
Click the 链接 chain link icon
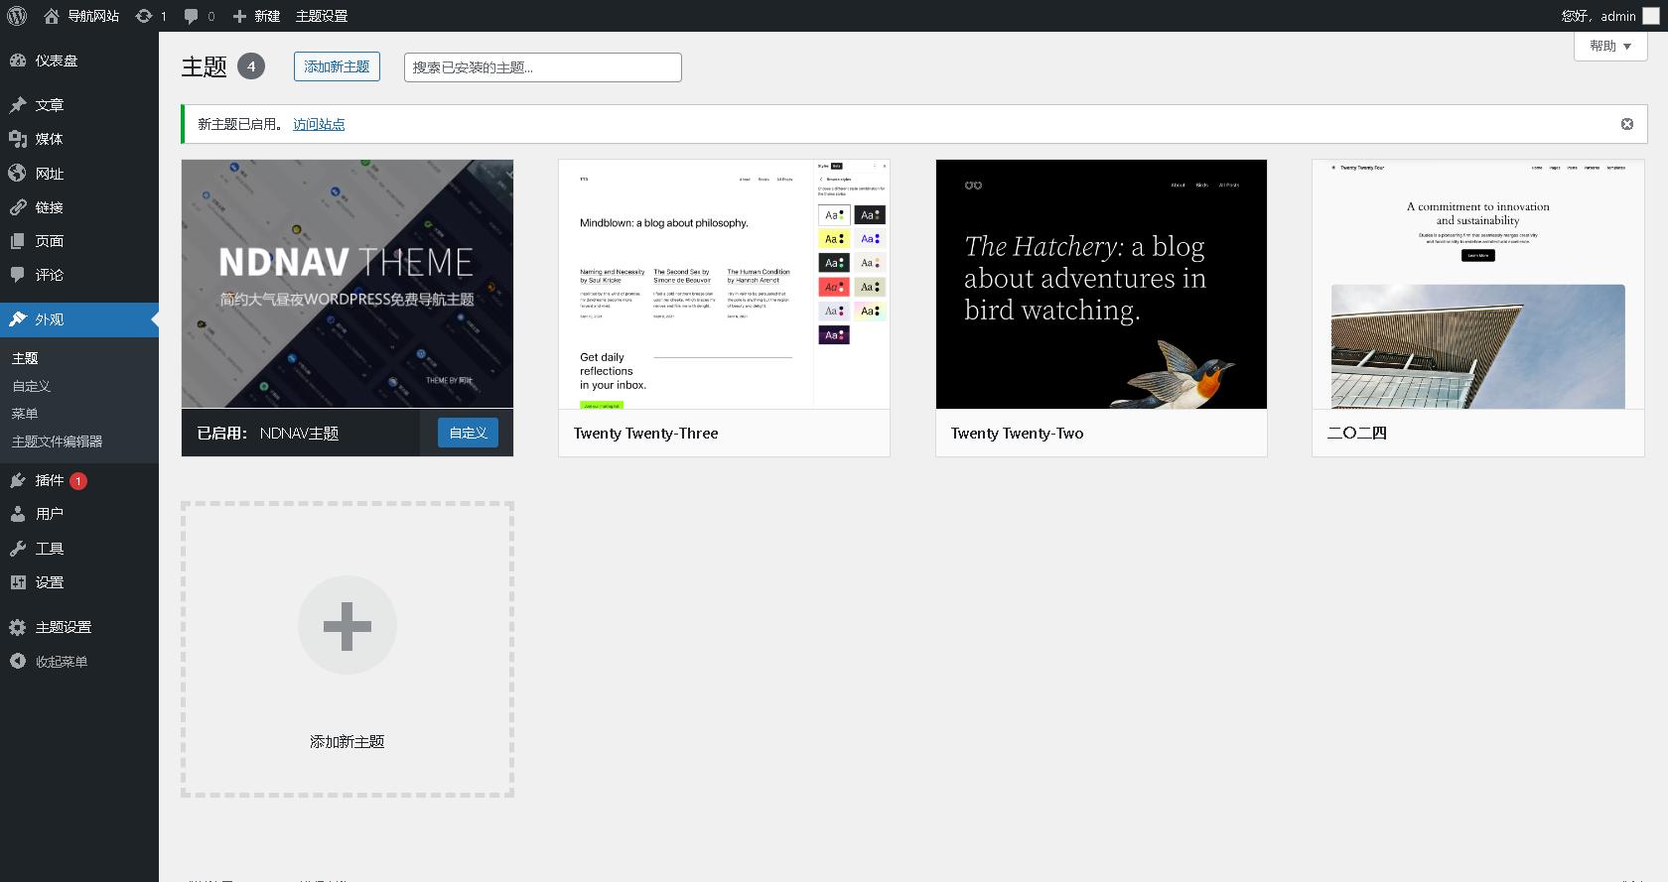(x=18, y=207)
